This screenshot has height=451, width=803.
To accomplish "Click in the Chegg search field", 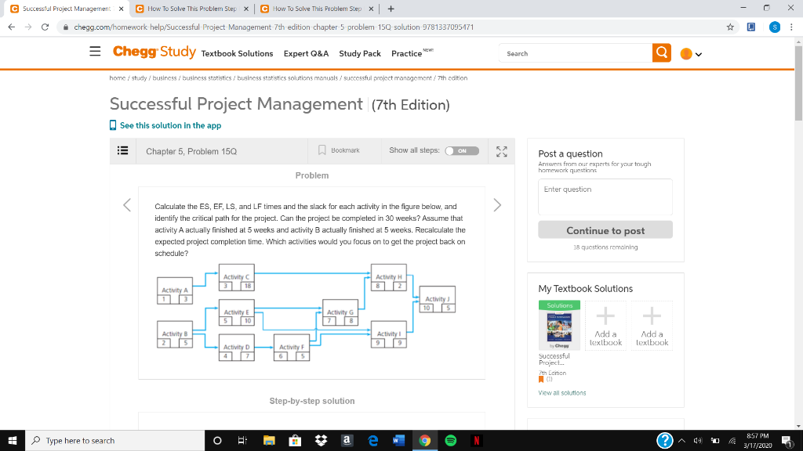I will pyautogui.click(x=576, y=53).
